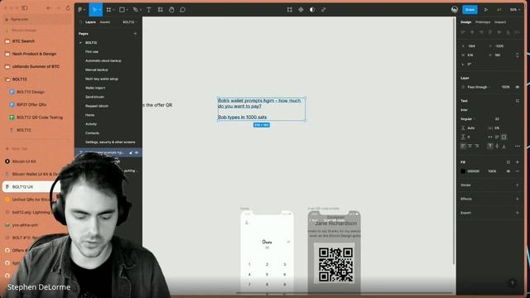Add a stroke with plus button
The width and height of the screenshot is (530, 298).
[517, 185]
